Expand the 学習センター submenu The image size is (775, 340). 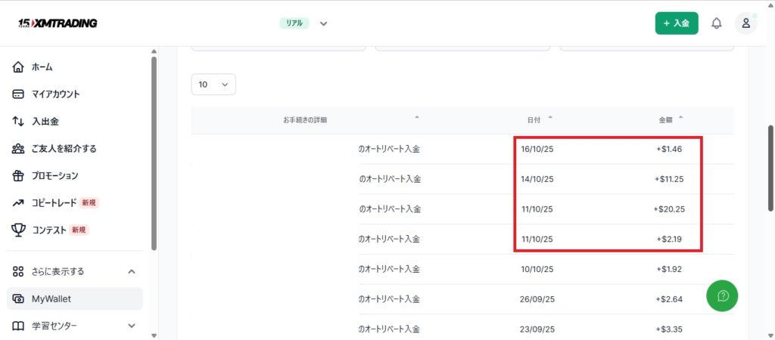pyautogui.click(x=131, y=326)
